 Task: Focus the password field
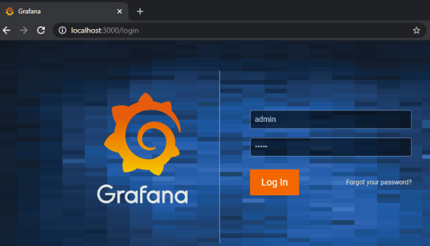[x=330, y=147]
